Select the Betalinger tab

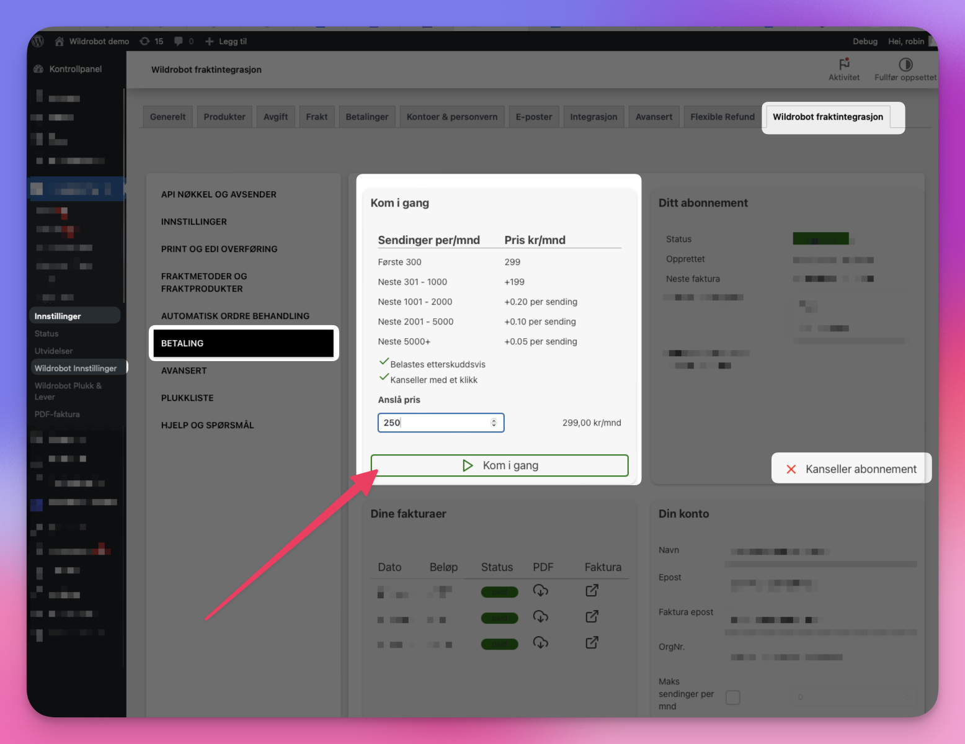pos(367,117)
